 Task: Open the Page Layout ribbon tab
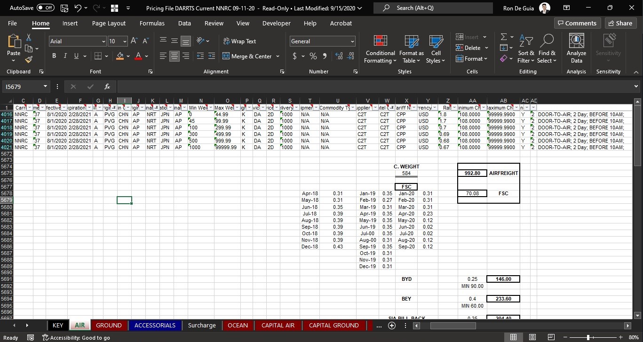109,23
